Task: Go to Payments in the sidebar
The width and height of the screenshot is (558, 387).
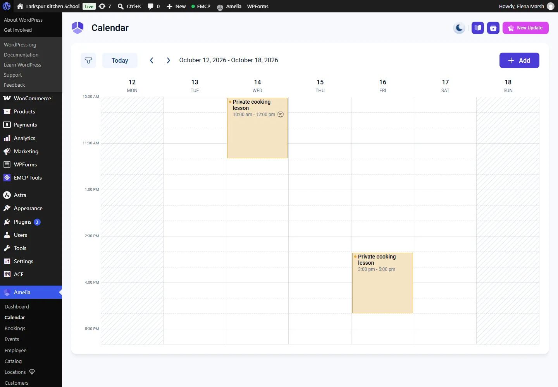Action: (x=31, y=125)
